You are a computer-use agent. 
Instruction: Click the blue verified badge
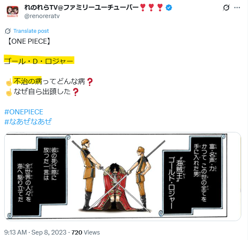(169, 8)
